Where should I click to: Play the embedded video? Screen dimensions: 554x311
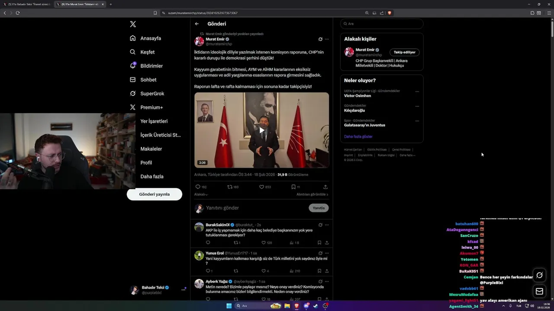pyautogui.click(x=261, y=130)
